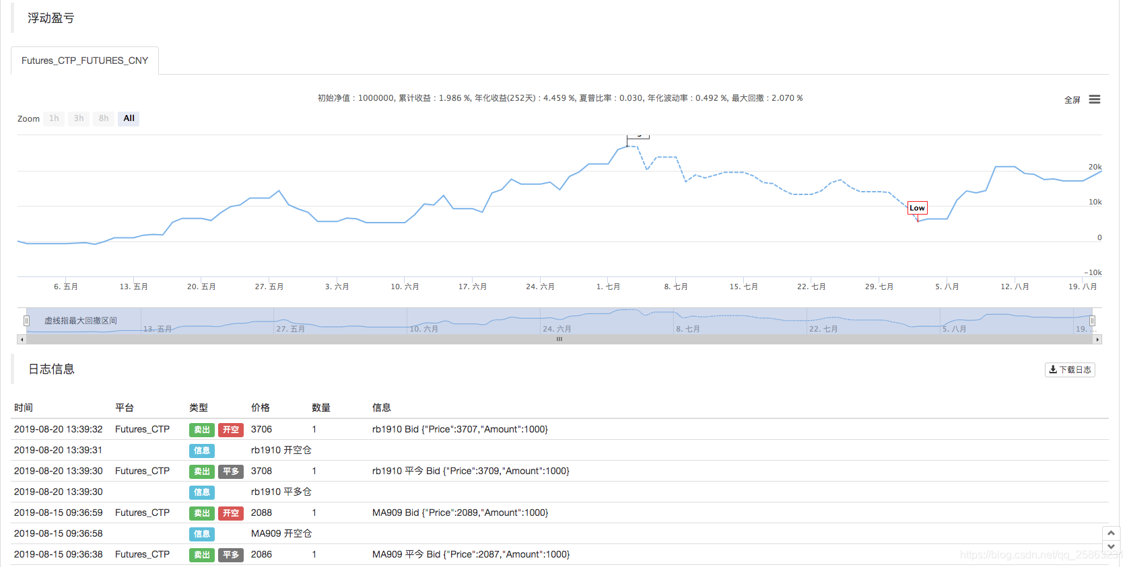Click price value 2086
Viewport: 1129px width, 567px height.
(x=262, y=554)
